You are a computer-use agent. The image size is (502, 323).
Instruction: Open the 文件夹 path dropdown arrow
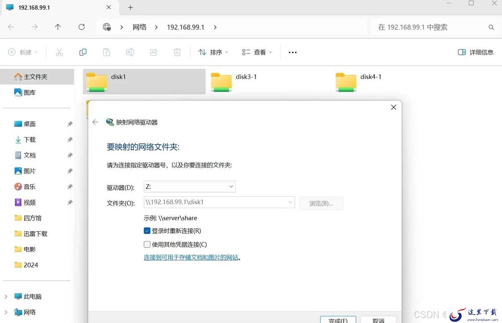[291, 202]
